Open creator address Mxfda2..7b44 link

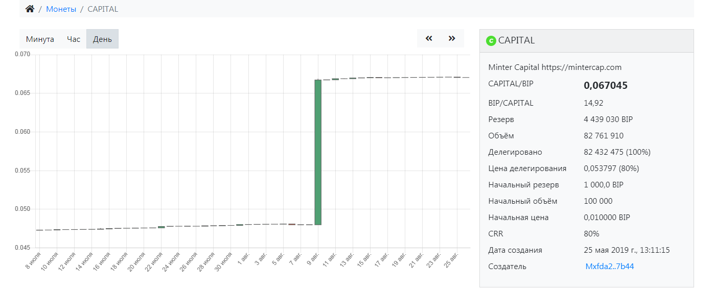(610, 267)
